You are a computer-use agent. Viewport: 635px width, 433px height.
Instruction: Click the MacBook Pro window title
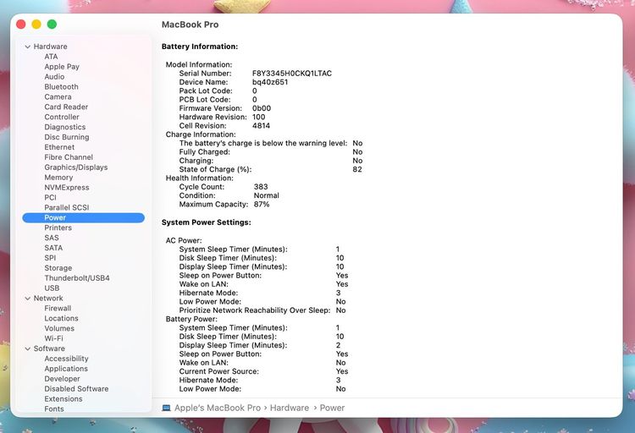[190, 25]
